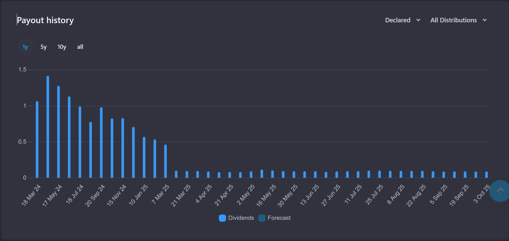
Task: Toggle the Forecast legend swatch
Action: pyautogui.click(x=262, y=218)
